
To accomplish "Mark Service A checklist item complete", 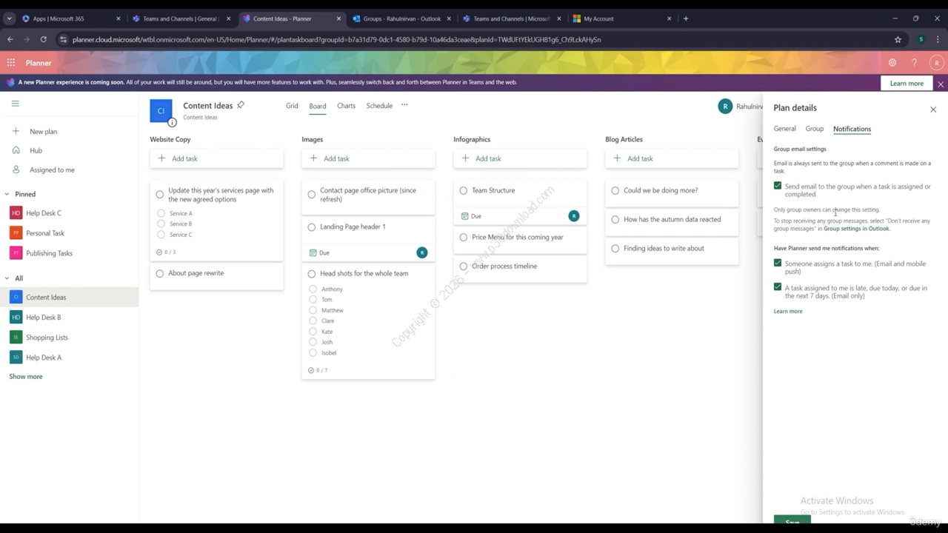I will pos(161,213).
